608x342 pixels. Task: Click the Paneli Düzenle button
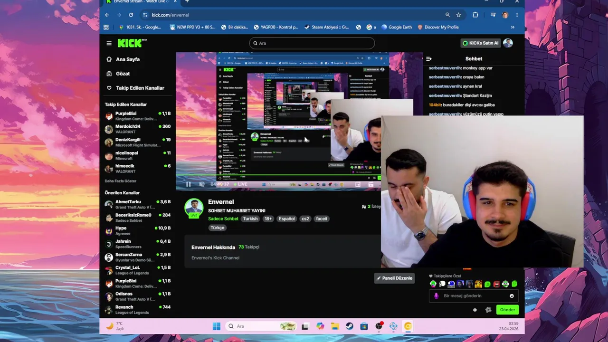[x=394, y=278]
